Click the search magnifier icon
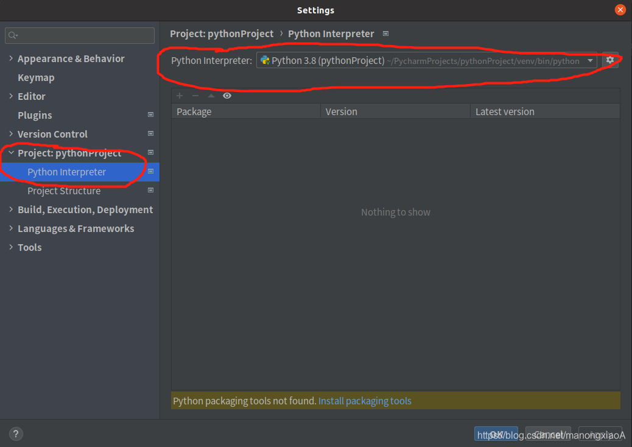 [x=13, y=35]
